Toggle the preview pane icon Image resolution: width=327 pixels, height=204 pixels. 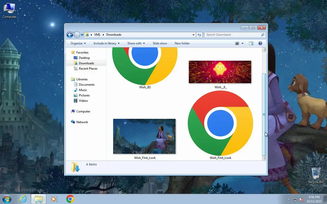pos(251,43)
